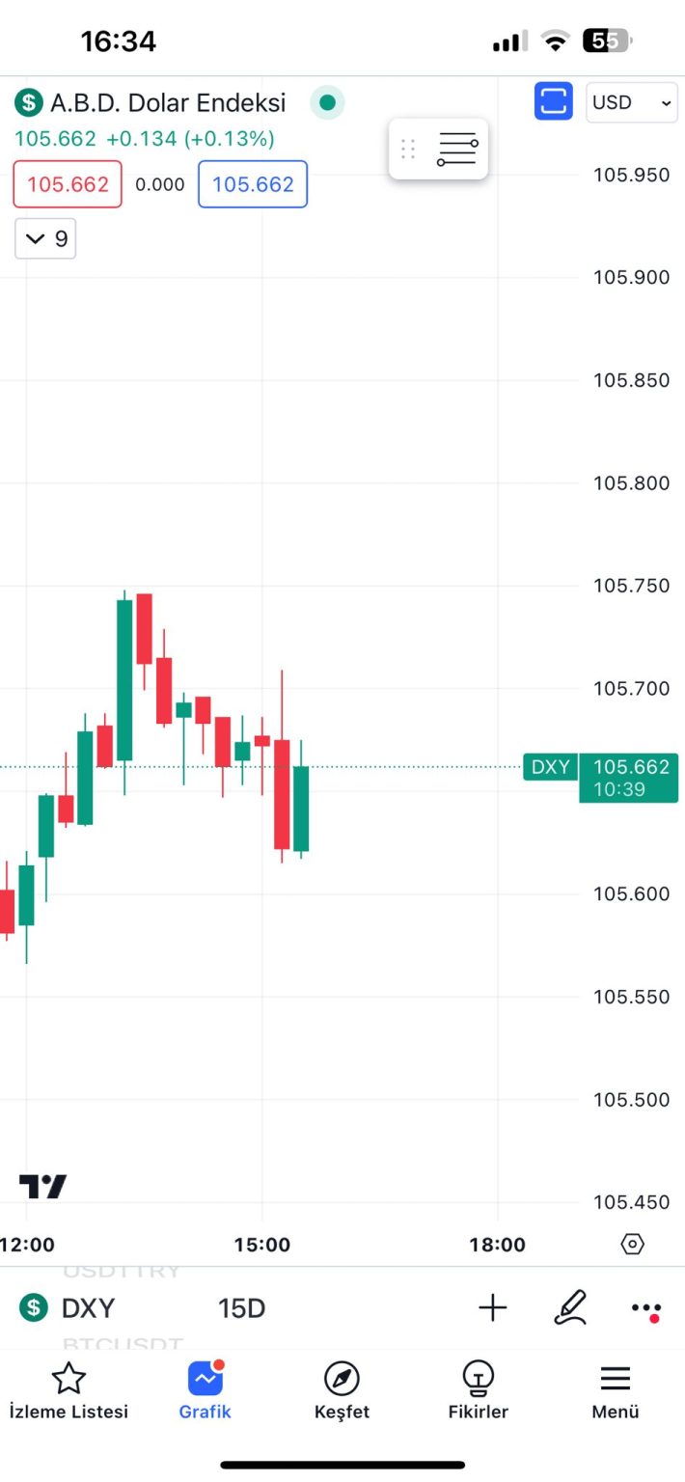This screenshot has height=1482, width=685.
Task: Open the İzleme Listesi tab
Action: [x=68, y=1391]
